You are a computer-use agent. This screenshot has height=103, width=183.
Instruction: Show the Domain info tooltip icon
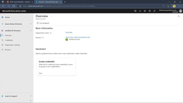[x=43, y=37]
